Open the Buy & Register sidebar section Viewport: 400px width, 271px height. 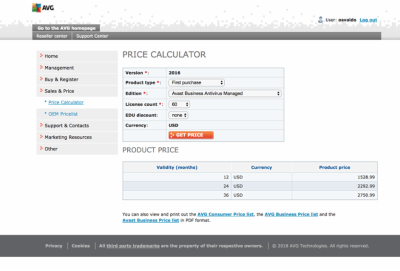click(x=61, y=79)
